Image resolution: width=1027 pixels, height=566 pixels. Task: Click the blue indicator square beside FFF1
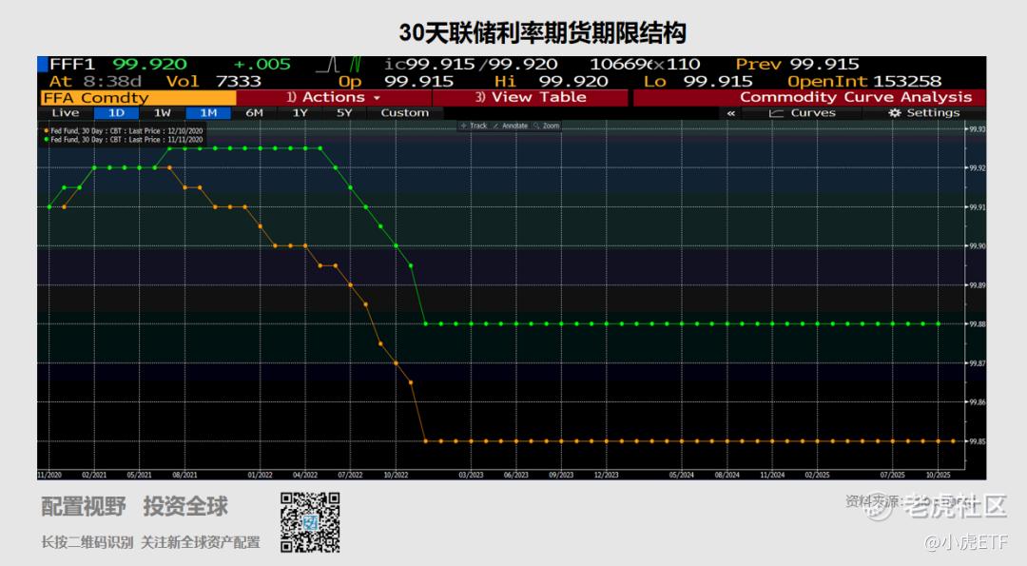coord(43,64)
